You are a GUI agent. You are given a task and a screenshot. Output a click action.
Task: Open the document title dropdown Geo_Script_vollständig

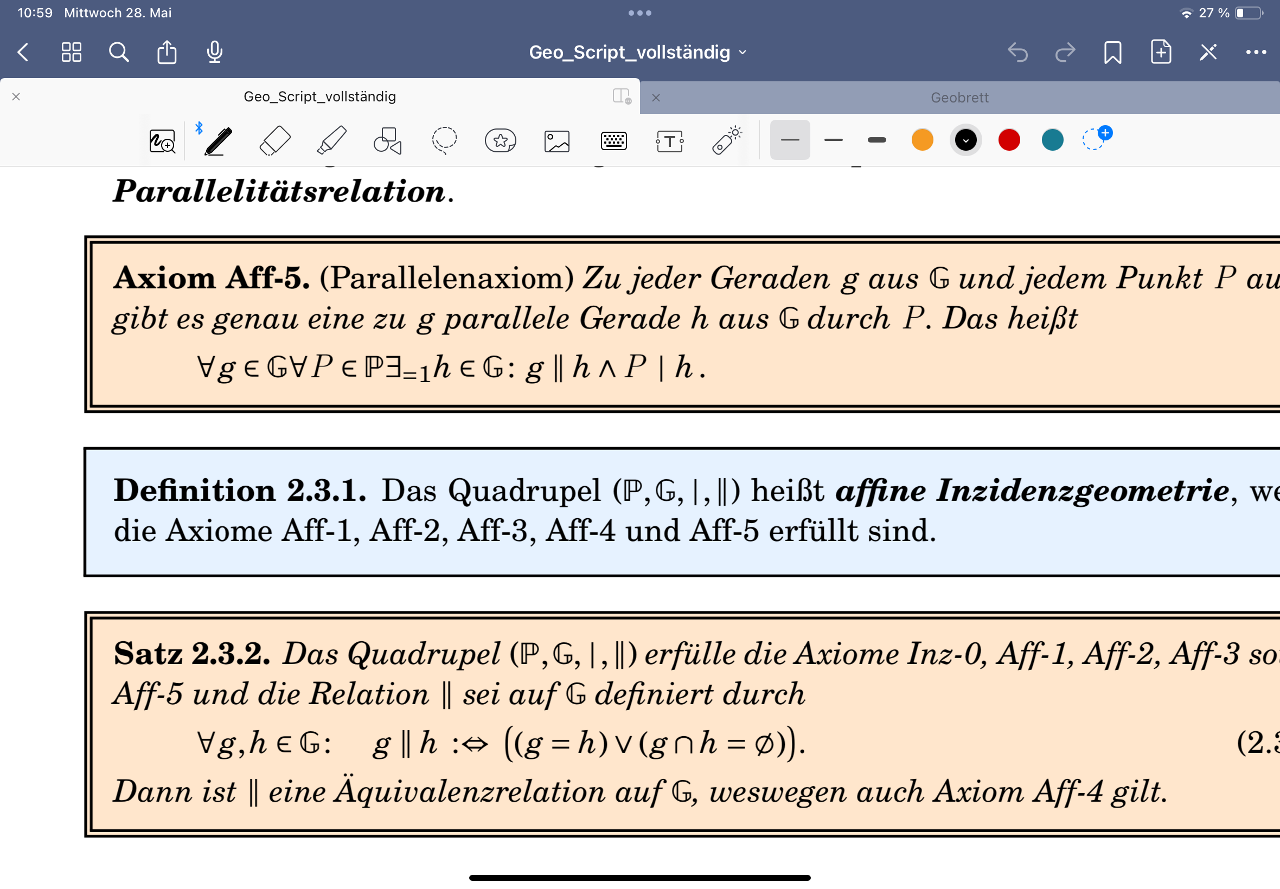point(637,53)
